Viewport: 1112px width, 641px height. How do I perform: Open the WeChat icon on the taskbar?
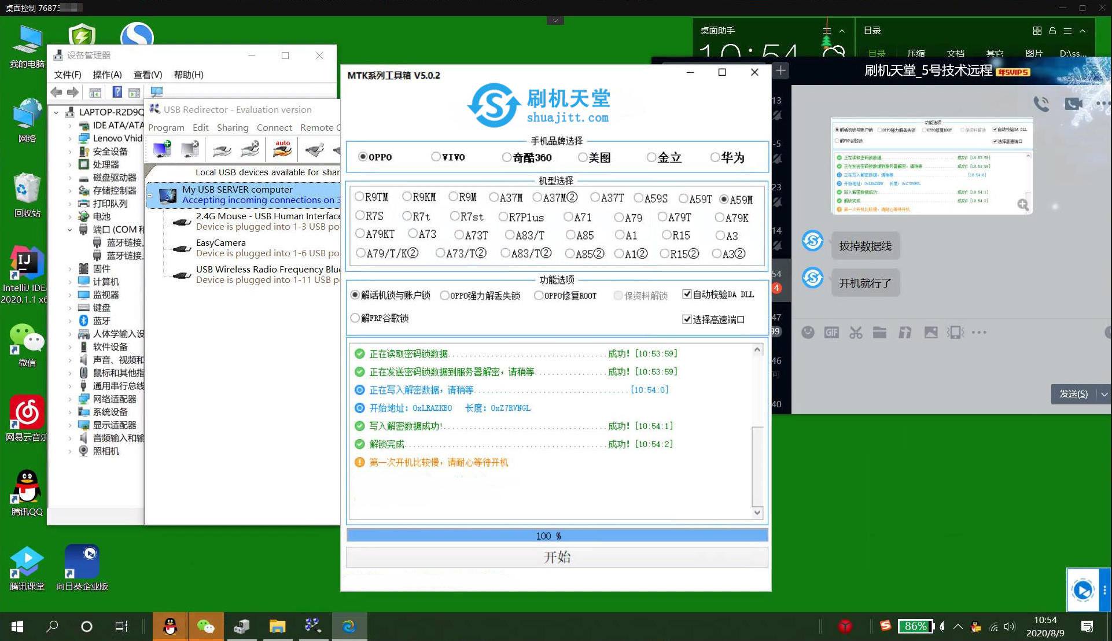click(205, 627)
